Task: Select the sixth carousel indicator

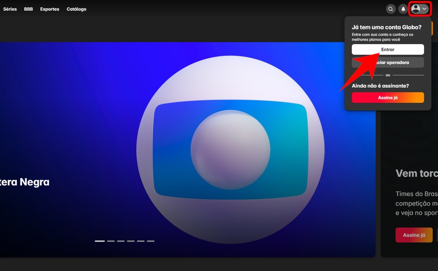Action: 150,241
